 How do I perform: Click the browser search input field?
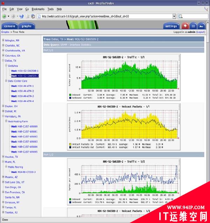(195, 16)
